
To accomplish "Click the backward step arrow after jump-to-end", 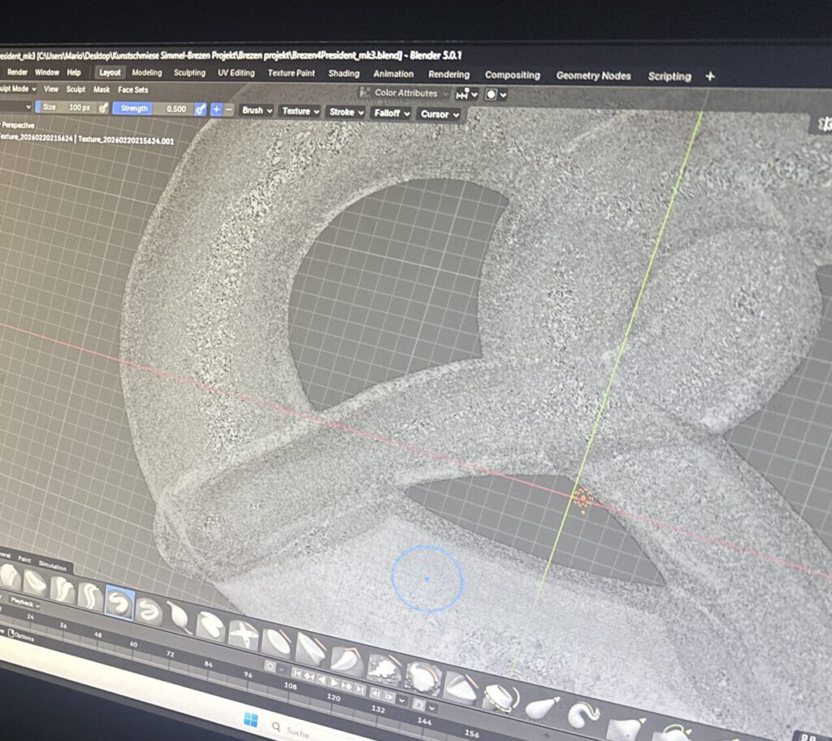I will point(375,694).
